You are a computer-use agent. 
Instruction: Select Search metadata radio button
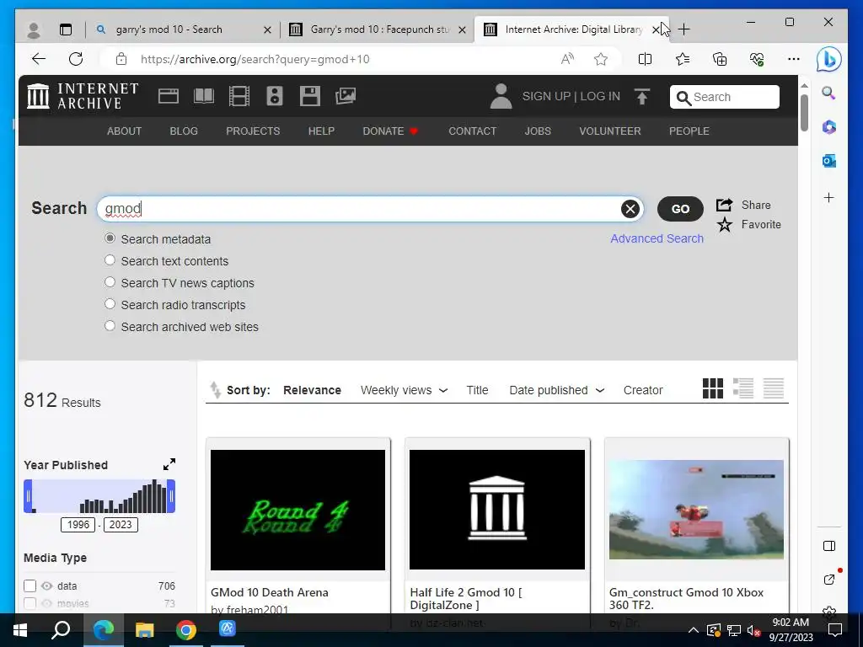coord(110,238)
